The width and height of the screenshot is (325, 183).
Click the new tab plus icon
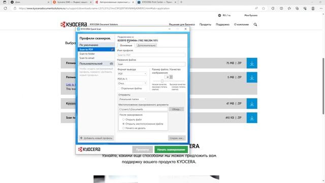click(181, 2)
